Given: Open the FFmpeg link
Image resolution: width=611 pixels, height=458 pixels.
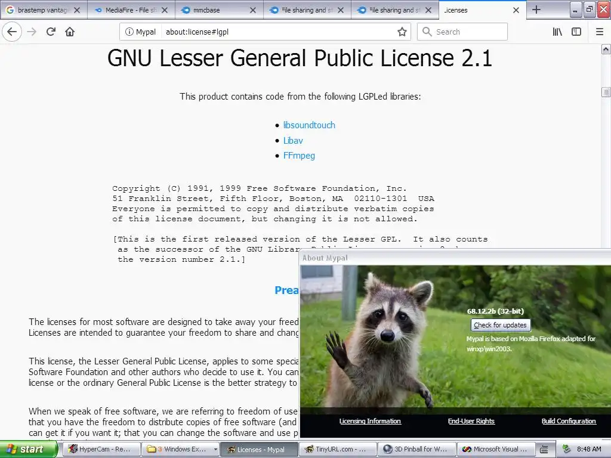Looking at the screenshot, I should (299, 156).
